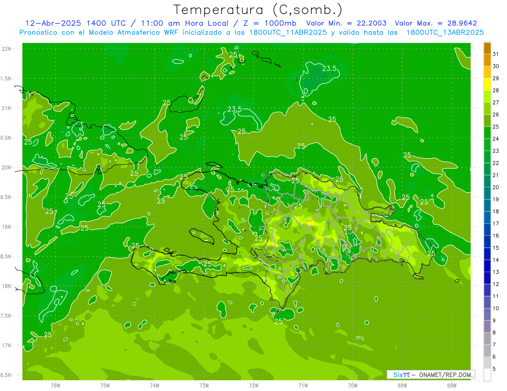Select the 'Valor Max. = 28.9642' value
The image size is (507, 391).
[436, 23]
